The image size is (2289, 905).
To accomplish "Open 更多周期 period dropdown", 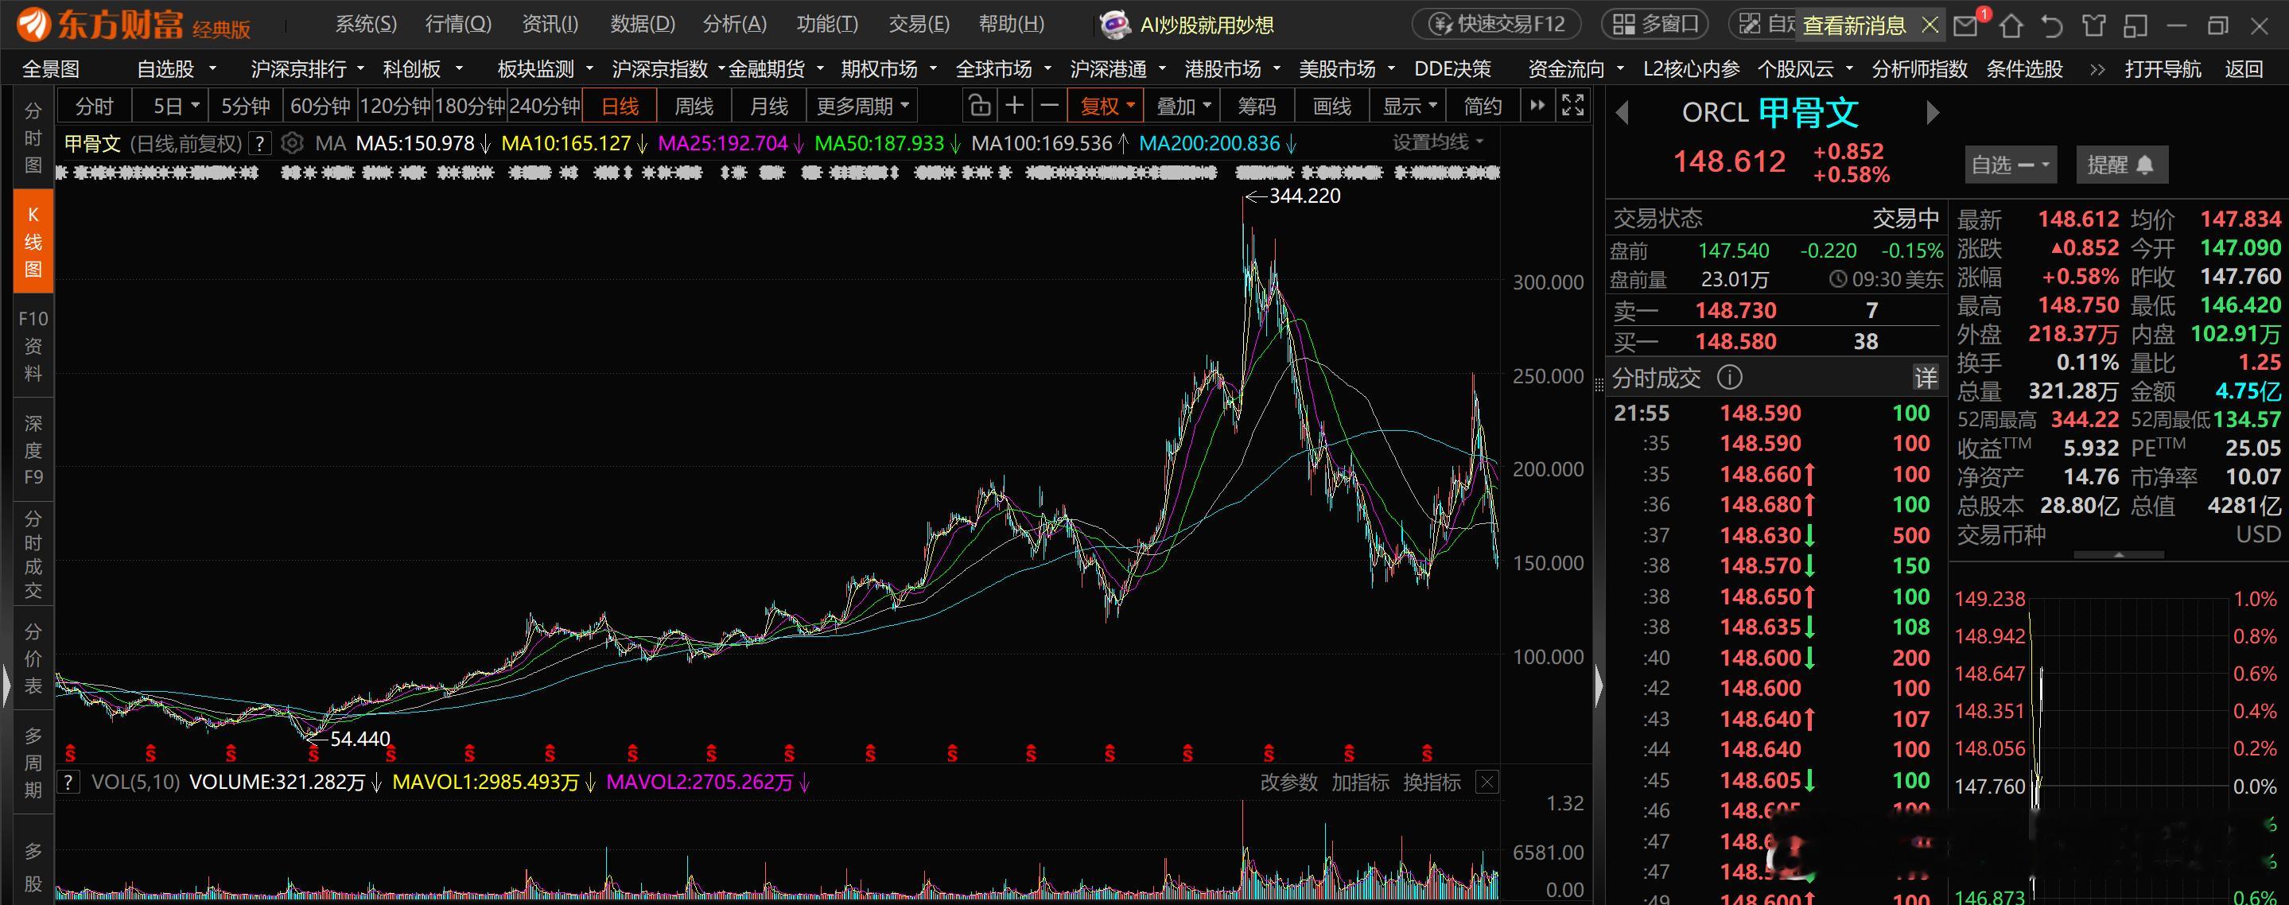I will pos(863,107).
